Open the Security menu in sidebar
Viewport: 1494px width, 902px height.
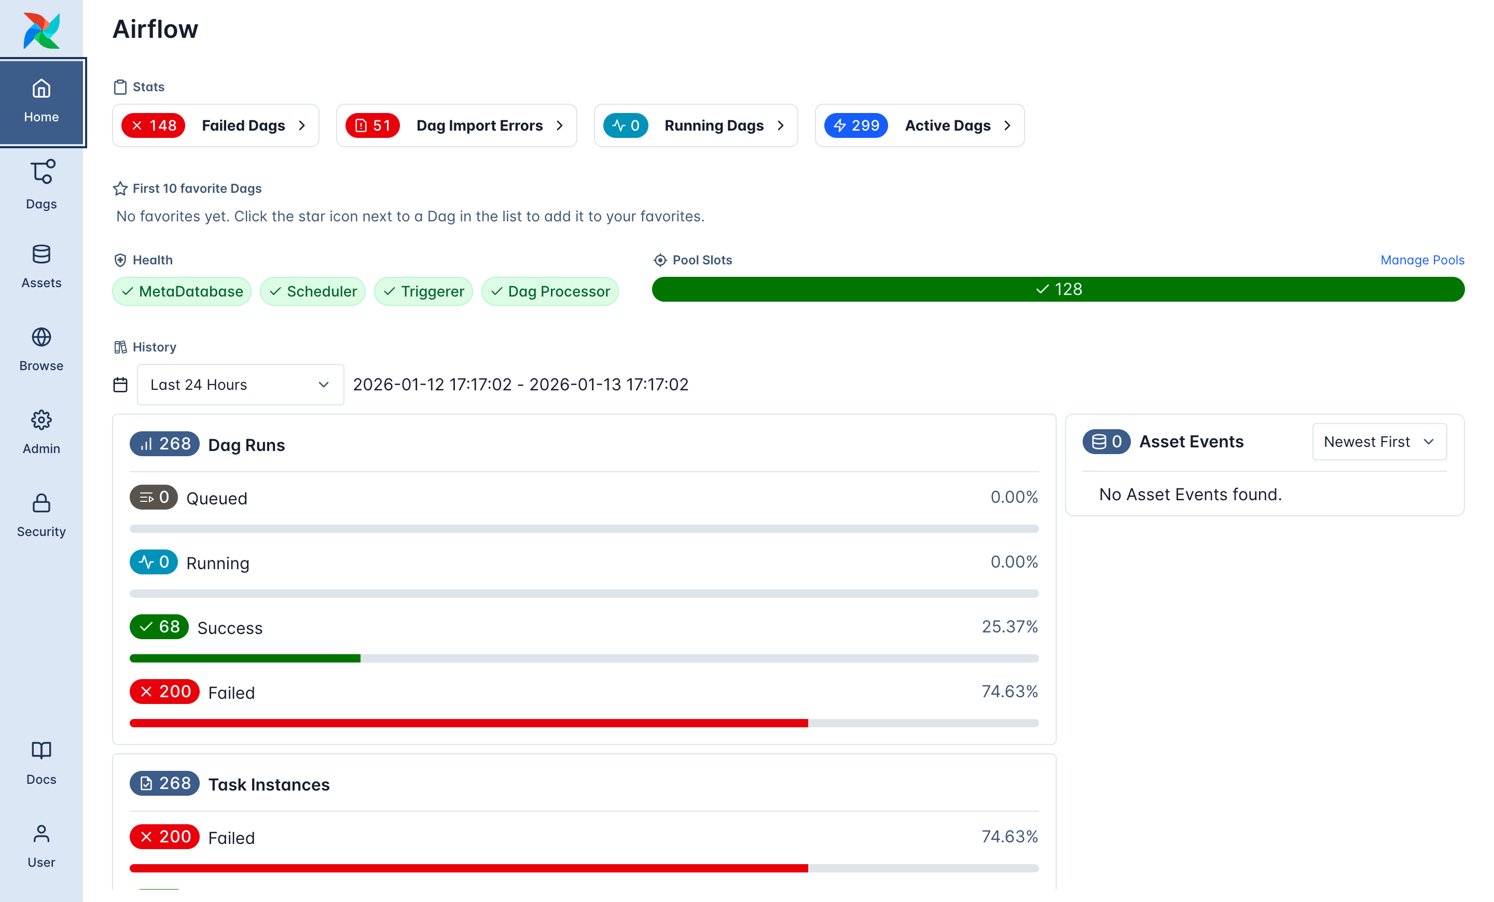click(41, 515)
